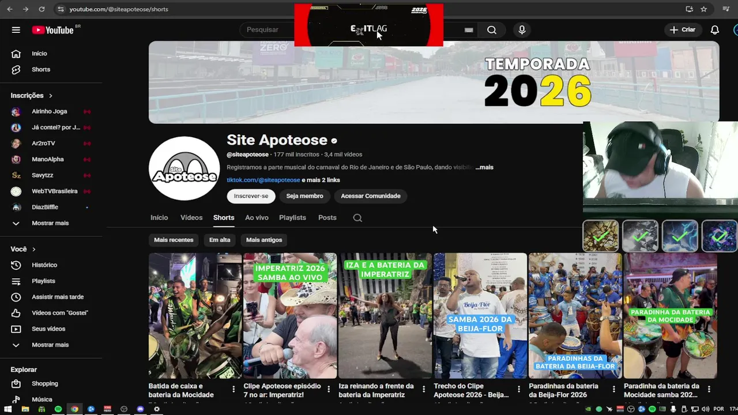Viewport: 738px width, 415px height.
Task: Open short Imperatriz 2026 samba ao vivo
Action: pos(290,315)
